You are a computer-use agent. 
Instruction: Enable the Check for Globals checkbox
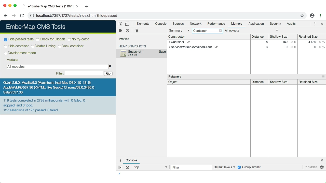tap(37, 40)
